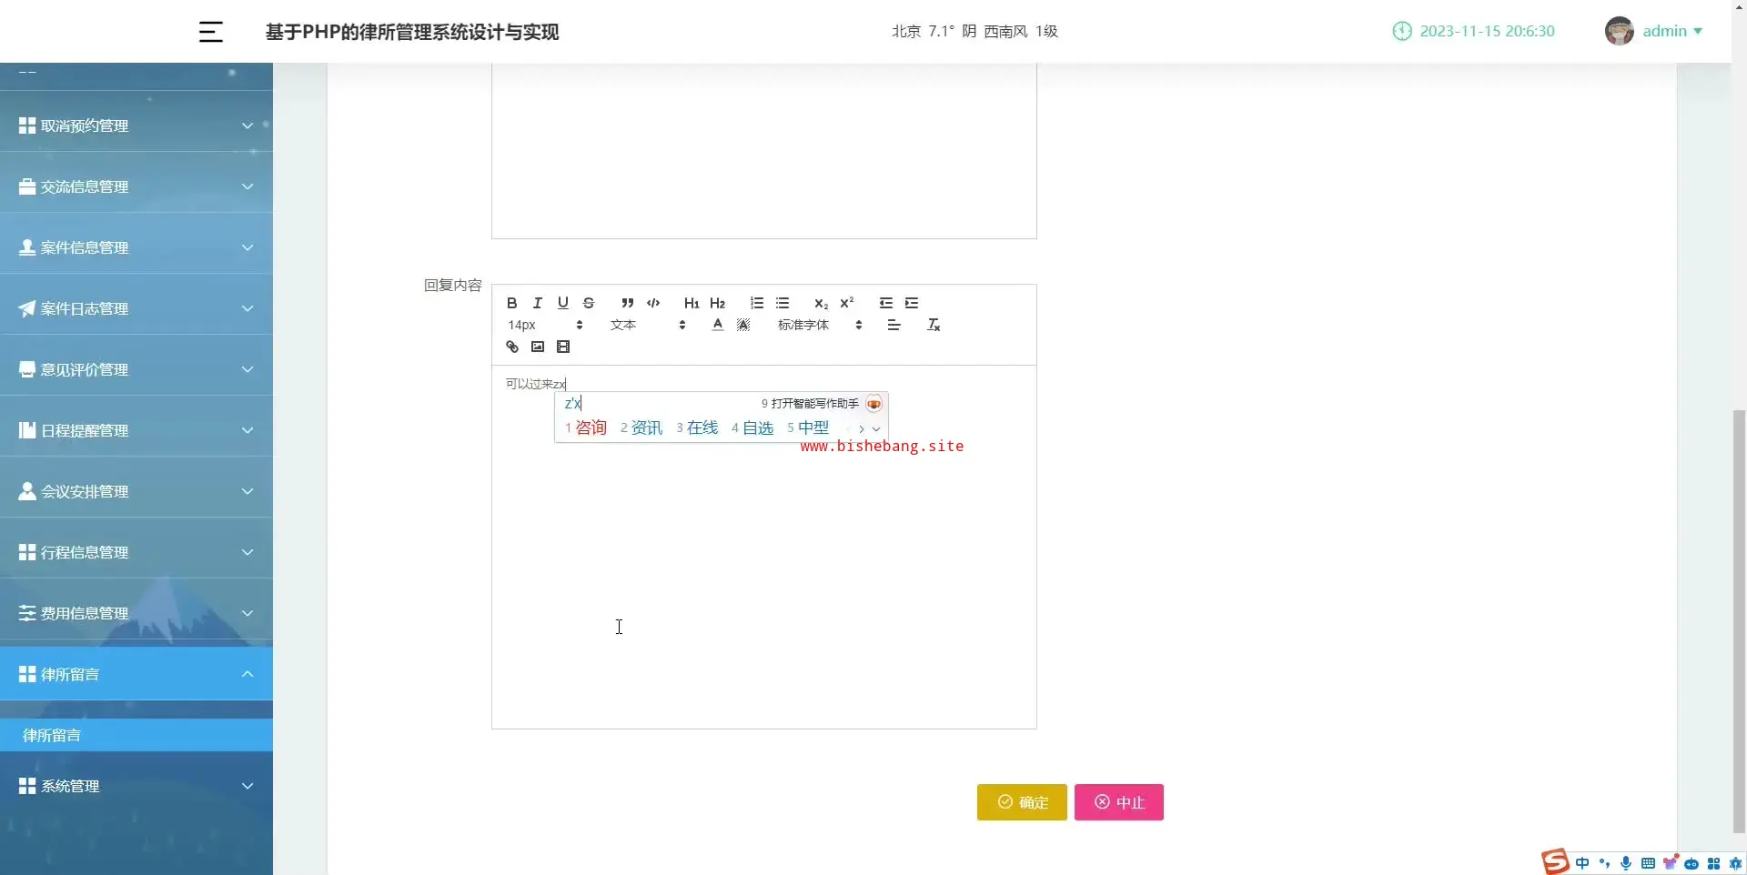The height and width of the screenshot is (875, 1747).
Task: Apply ordered numbered list
Action: pos(756,303)
